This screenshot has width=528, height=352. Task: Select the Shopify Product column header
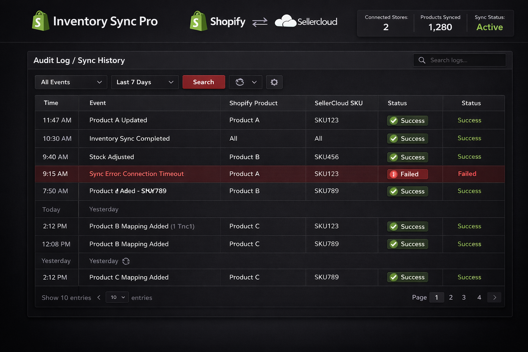tap(253, 103)
